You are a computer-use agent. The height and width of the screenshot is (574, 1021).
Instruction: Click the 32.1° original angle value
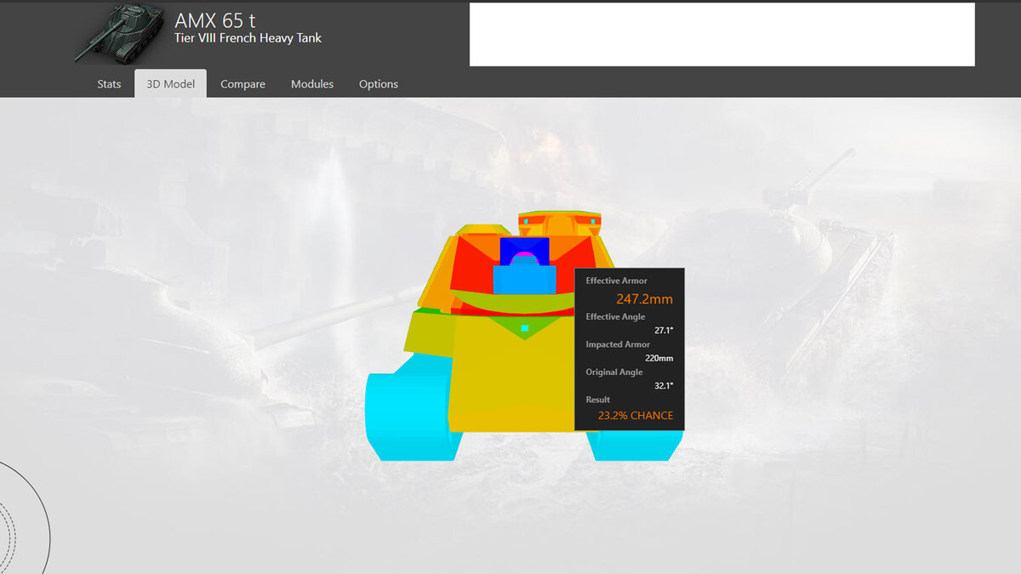(663, 385)
